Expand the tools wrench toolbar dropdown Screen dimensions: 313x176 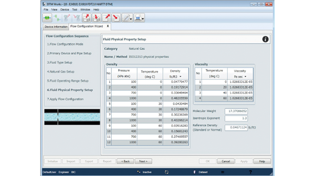click(130, 18)
